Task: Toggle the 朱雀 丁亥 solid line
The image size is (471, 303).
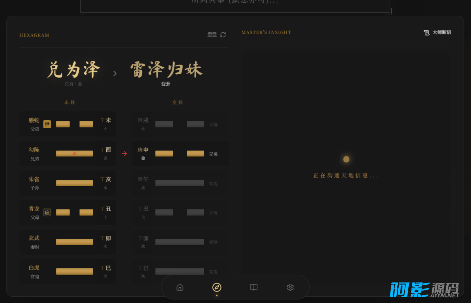Action: pos(75,183)
